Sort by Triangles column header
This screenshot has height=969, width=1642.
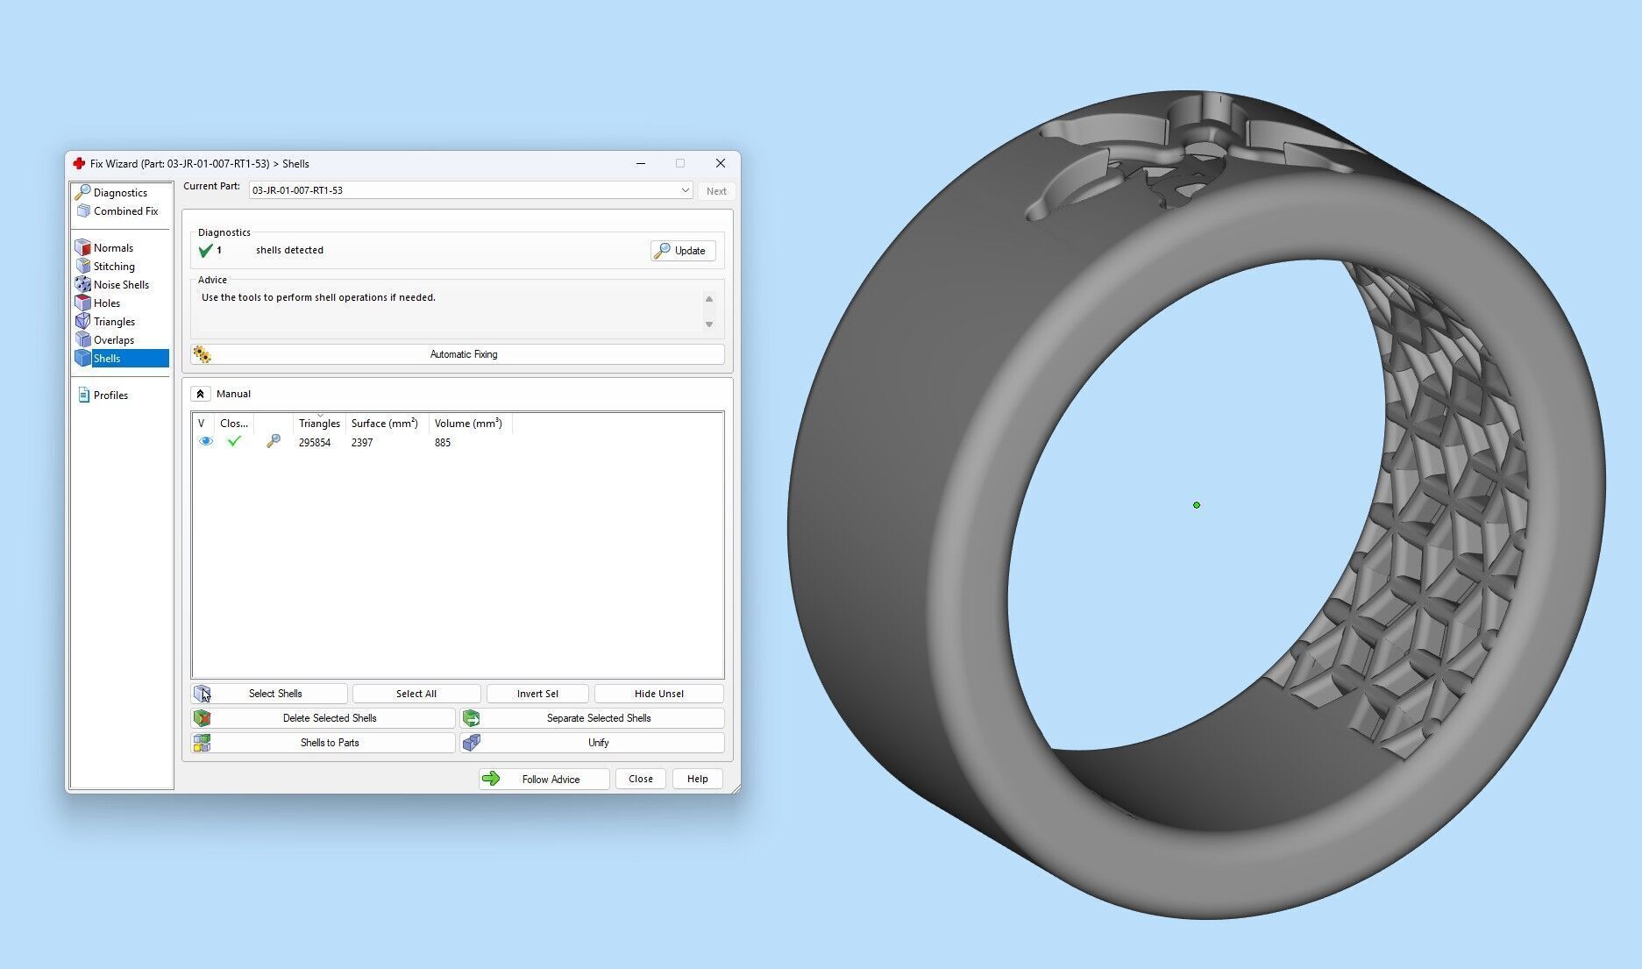319,424
